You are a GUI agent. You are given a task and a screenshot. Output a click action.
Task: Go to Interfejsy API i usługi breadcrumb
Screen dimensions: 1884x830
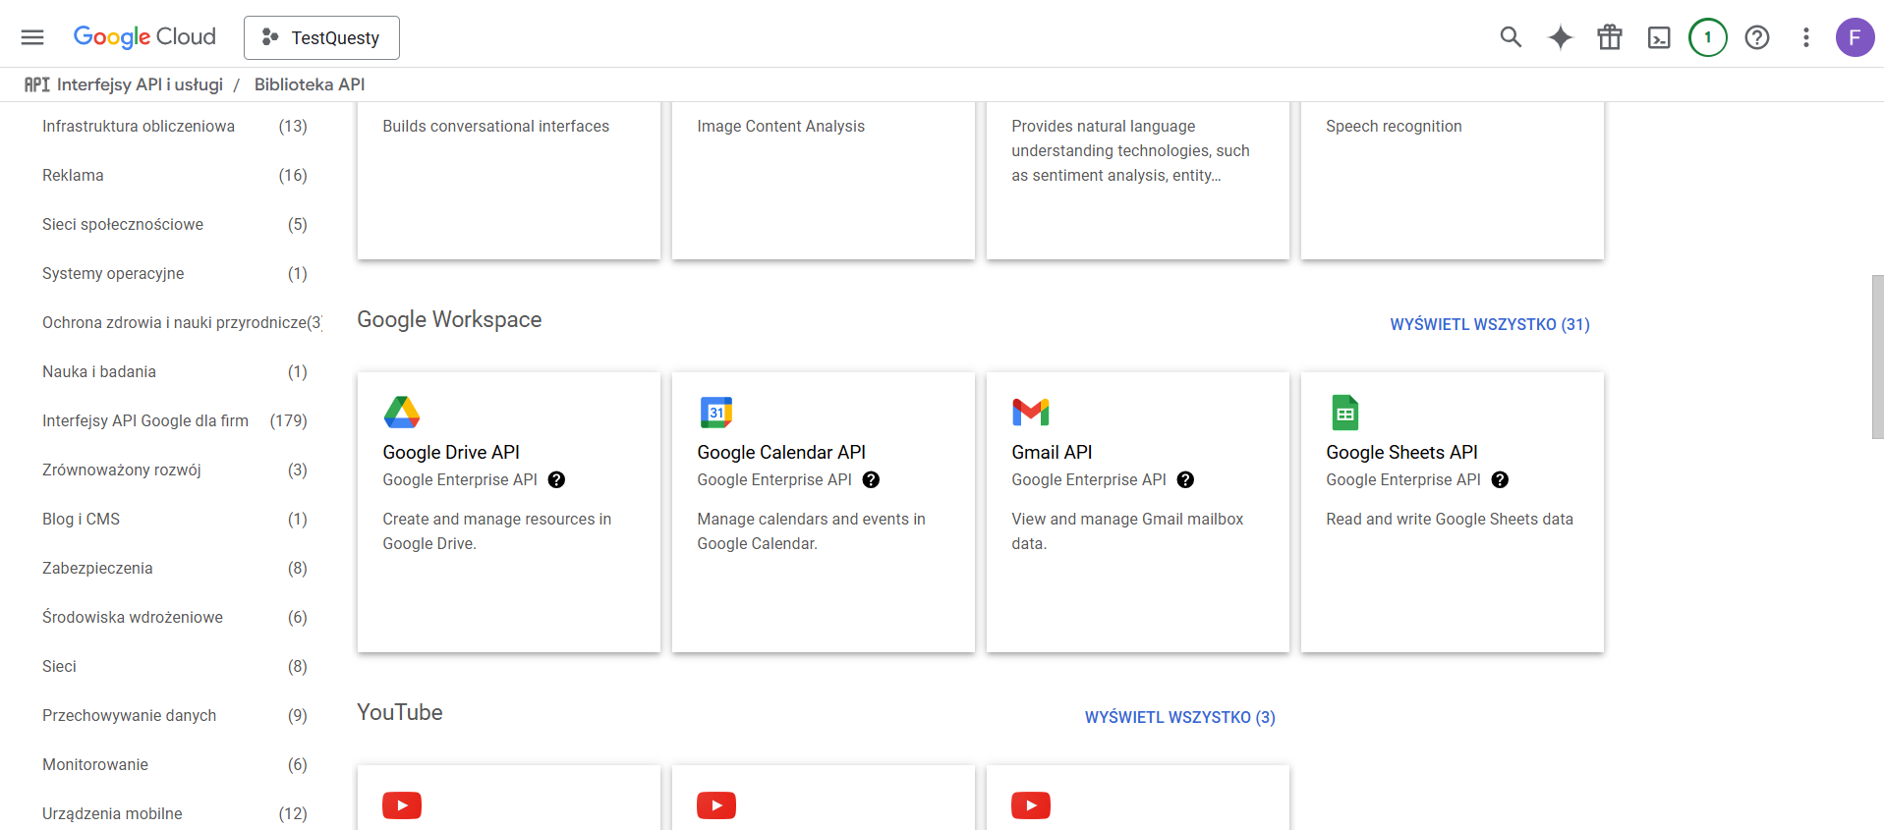(140, 84)
